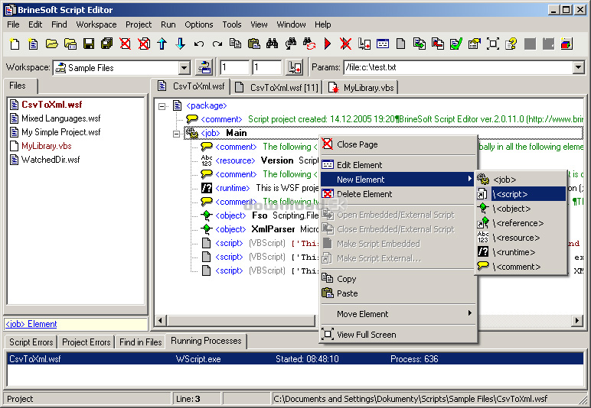Click the Stop script red X icon

tap(346, 44)
